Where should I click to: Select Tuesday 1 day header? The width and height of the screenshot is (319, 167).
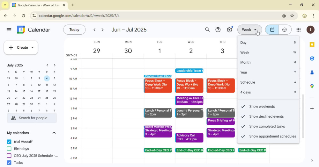(x=159, y=51)
